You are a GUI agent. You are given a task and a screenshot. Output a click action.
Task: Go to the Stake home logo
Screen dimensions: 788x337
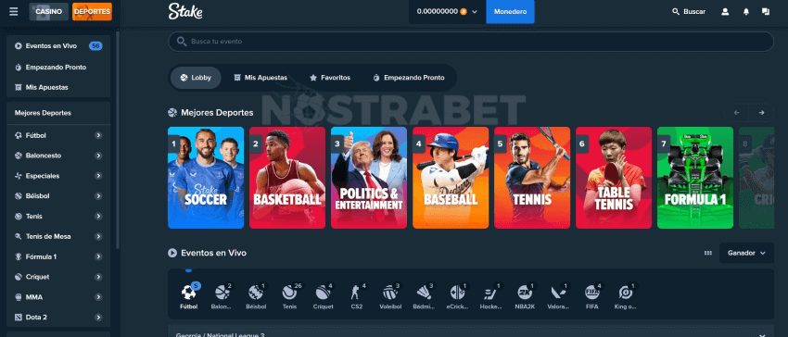click(x=185, y=11)
